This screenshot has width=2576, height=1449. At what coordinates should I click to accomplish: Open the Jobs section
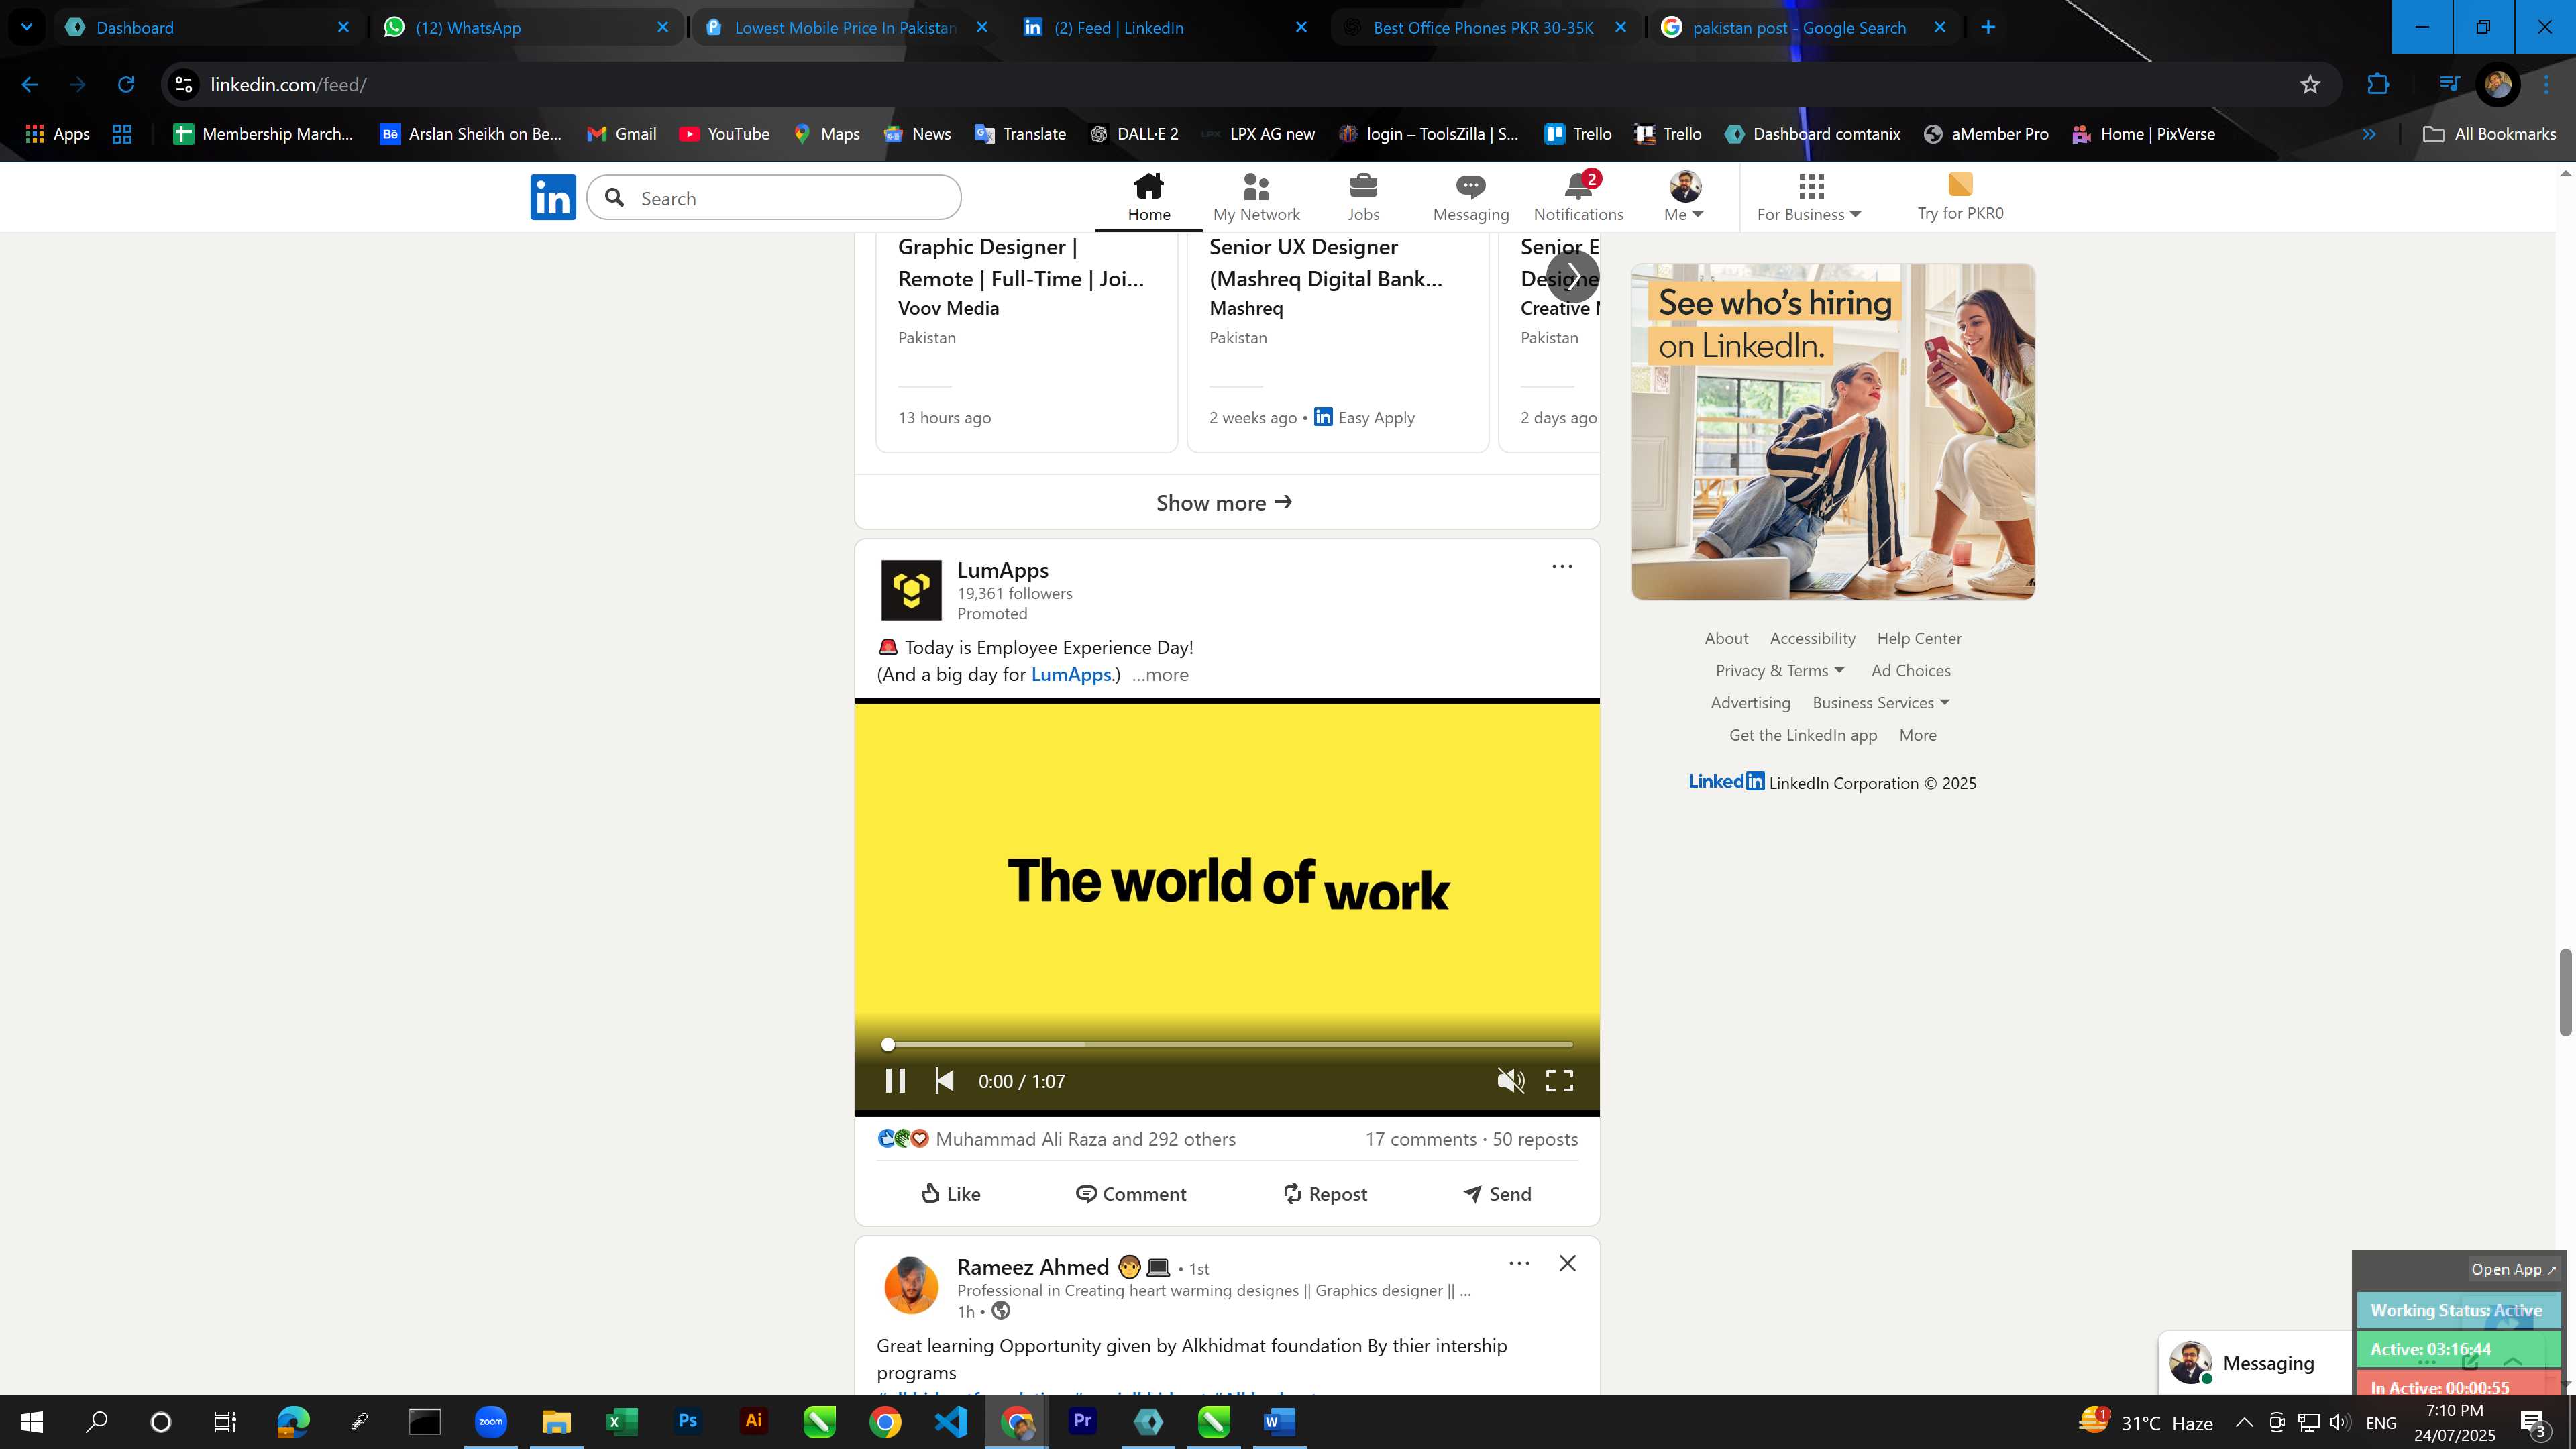click(1363, 198)
